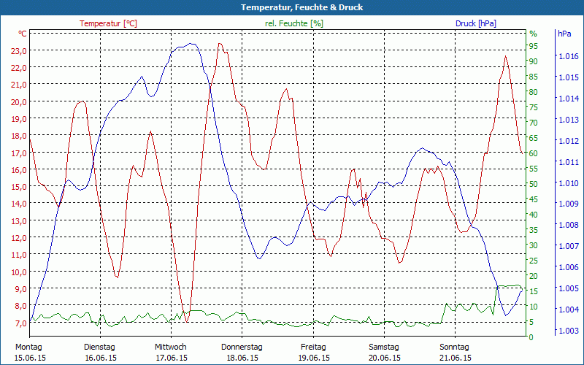Pick the Freitag 19.06.15 date label
Viewport: 584px width, 365px height.
pyautogui.click(x=313, y=352)
